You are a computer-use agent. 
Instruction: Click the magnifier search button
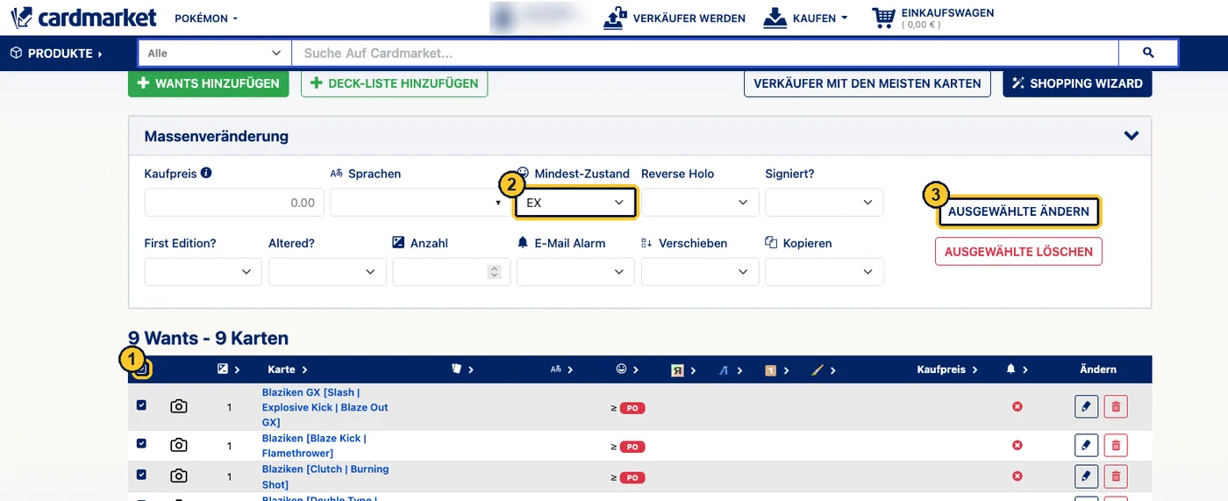click(1148, 54)
